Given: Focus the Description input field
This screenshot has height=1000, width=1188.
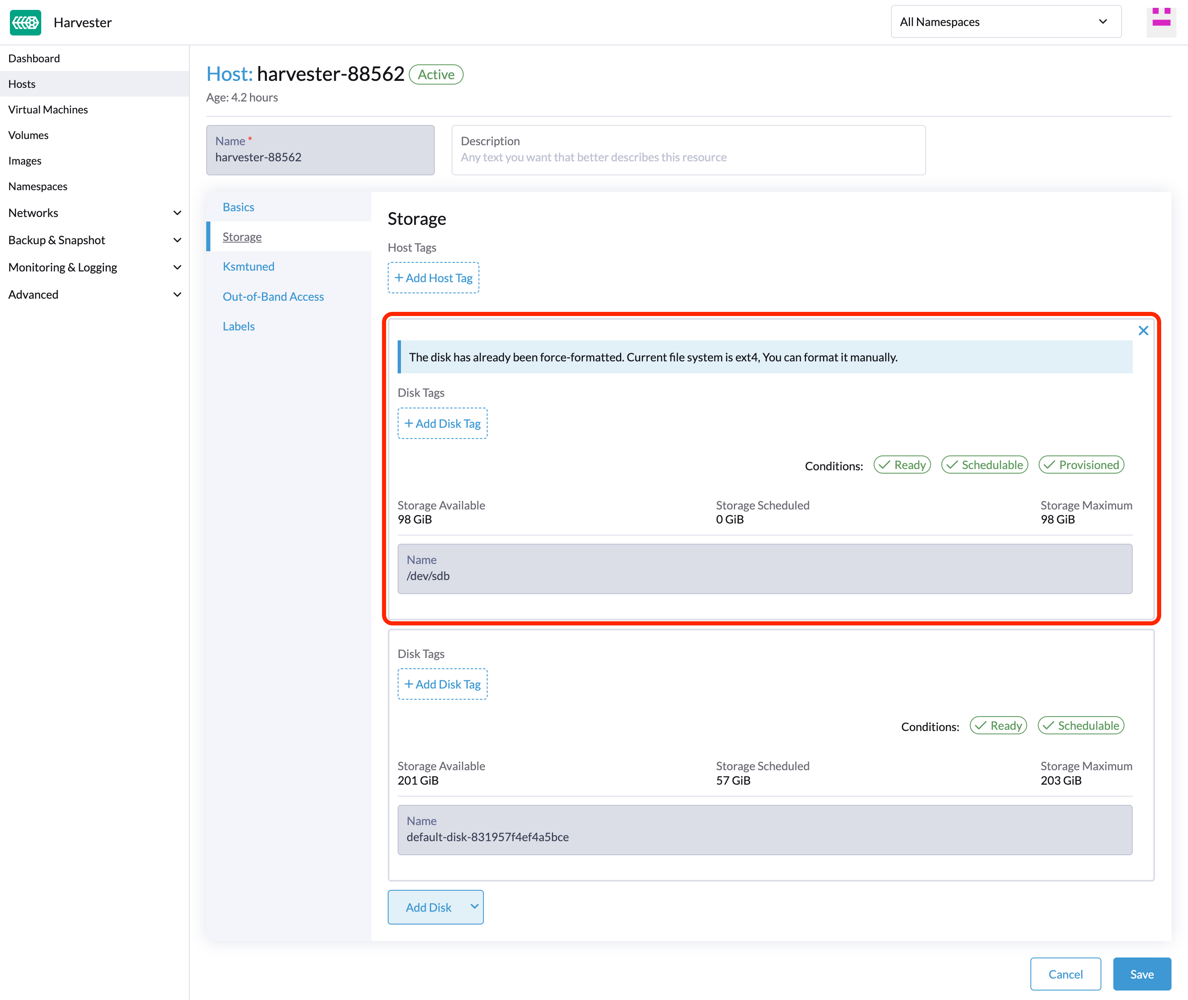Looking at the screenshot, I should [688, 150].
